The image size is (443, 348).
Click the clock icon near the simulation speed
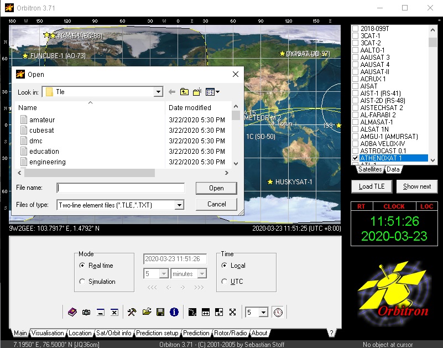click(x=278, y=312)
